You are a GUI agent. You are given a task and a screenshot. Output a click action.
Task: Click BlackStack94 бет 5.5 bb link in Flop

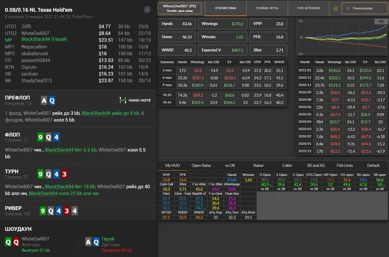[x=71, y=150]
